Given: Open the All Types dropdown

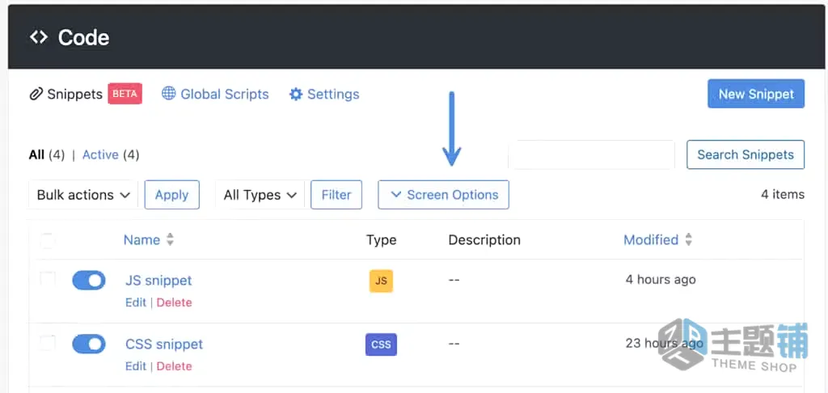Looking at the screenshot, I should pyautogui.click(x=260, y=195).
